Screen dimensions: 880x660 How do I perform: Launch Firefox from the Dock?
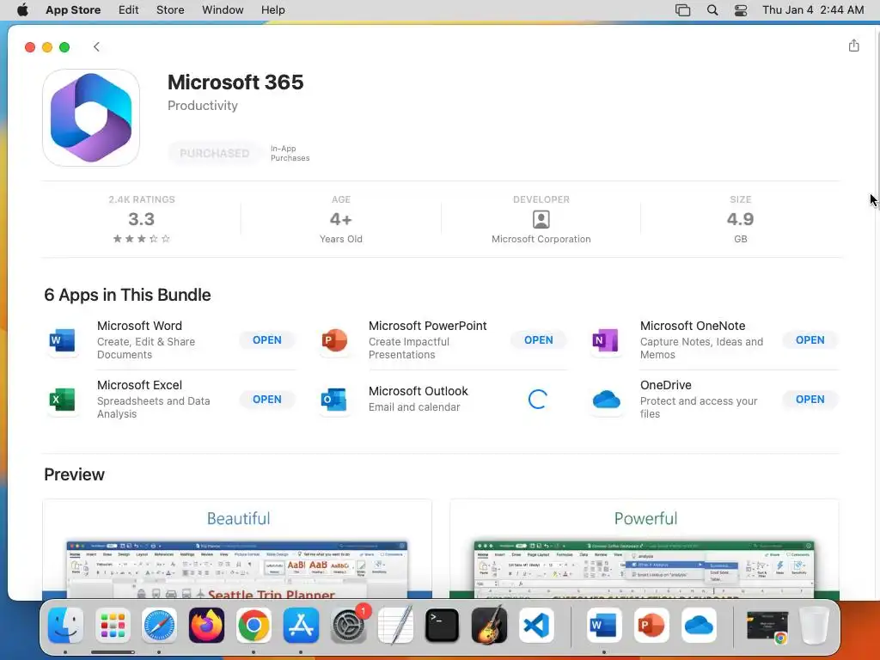[x=206, y=626]
